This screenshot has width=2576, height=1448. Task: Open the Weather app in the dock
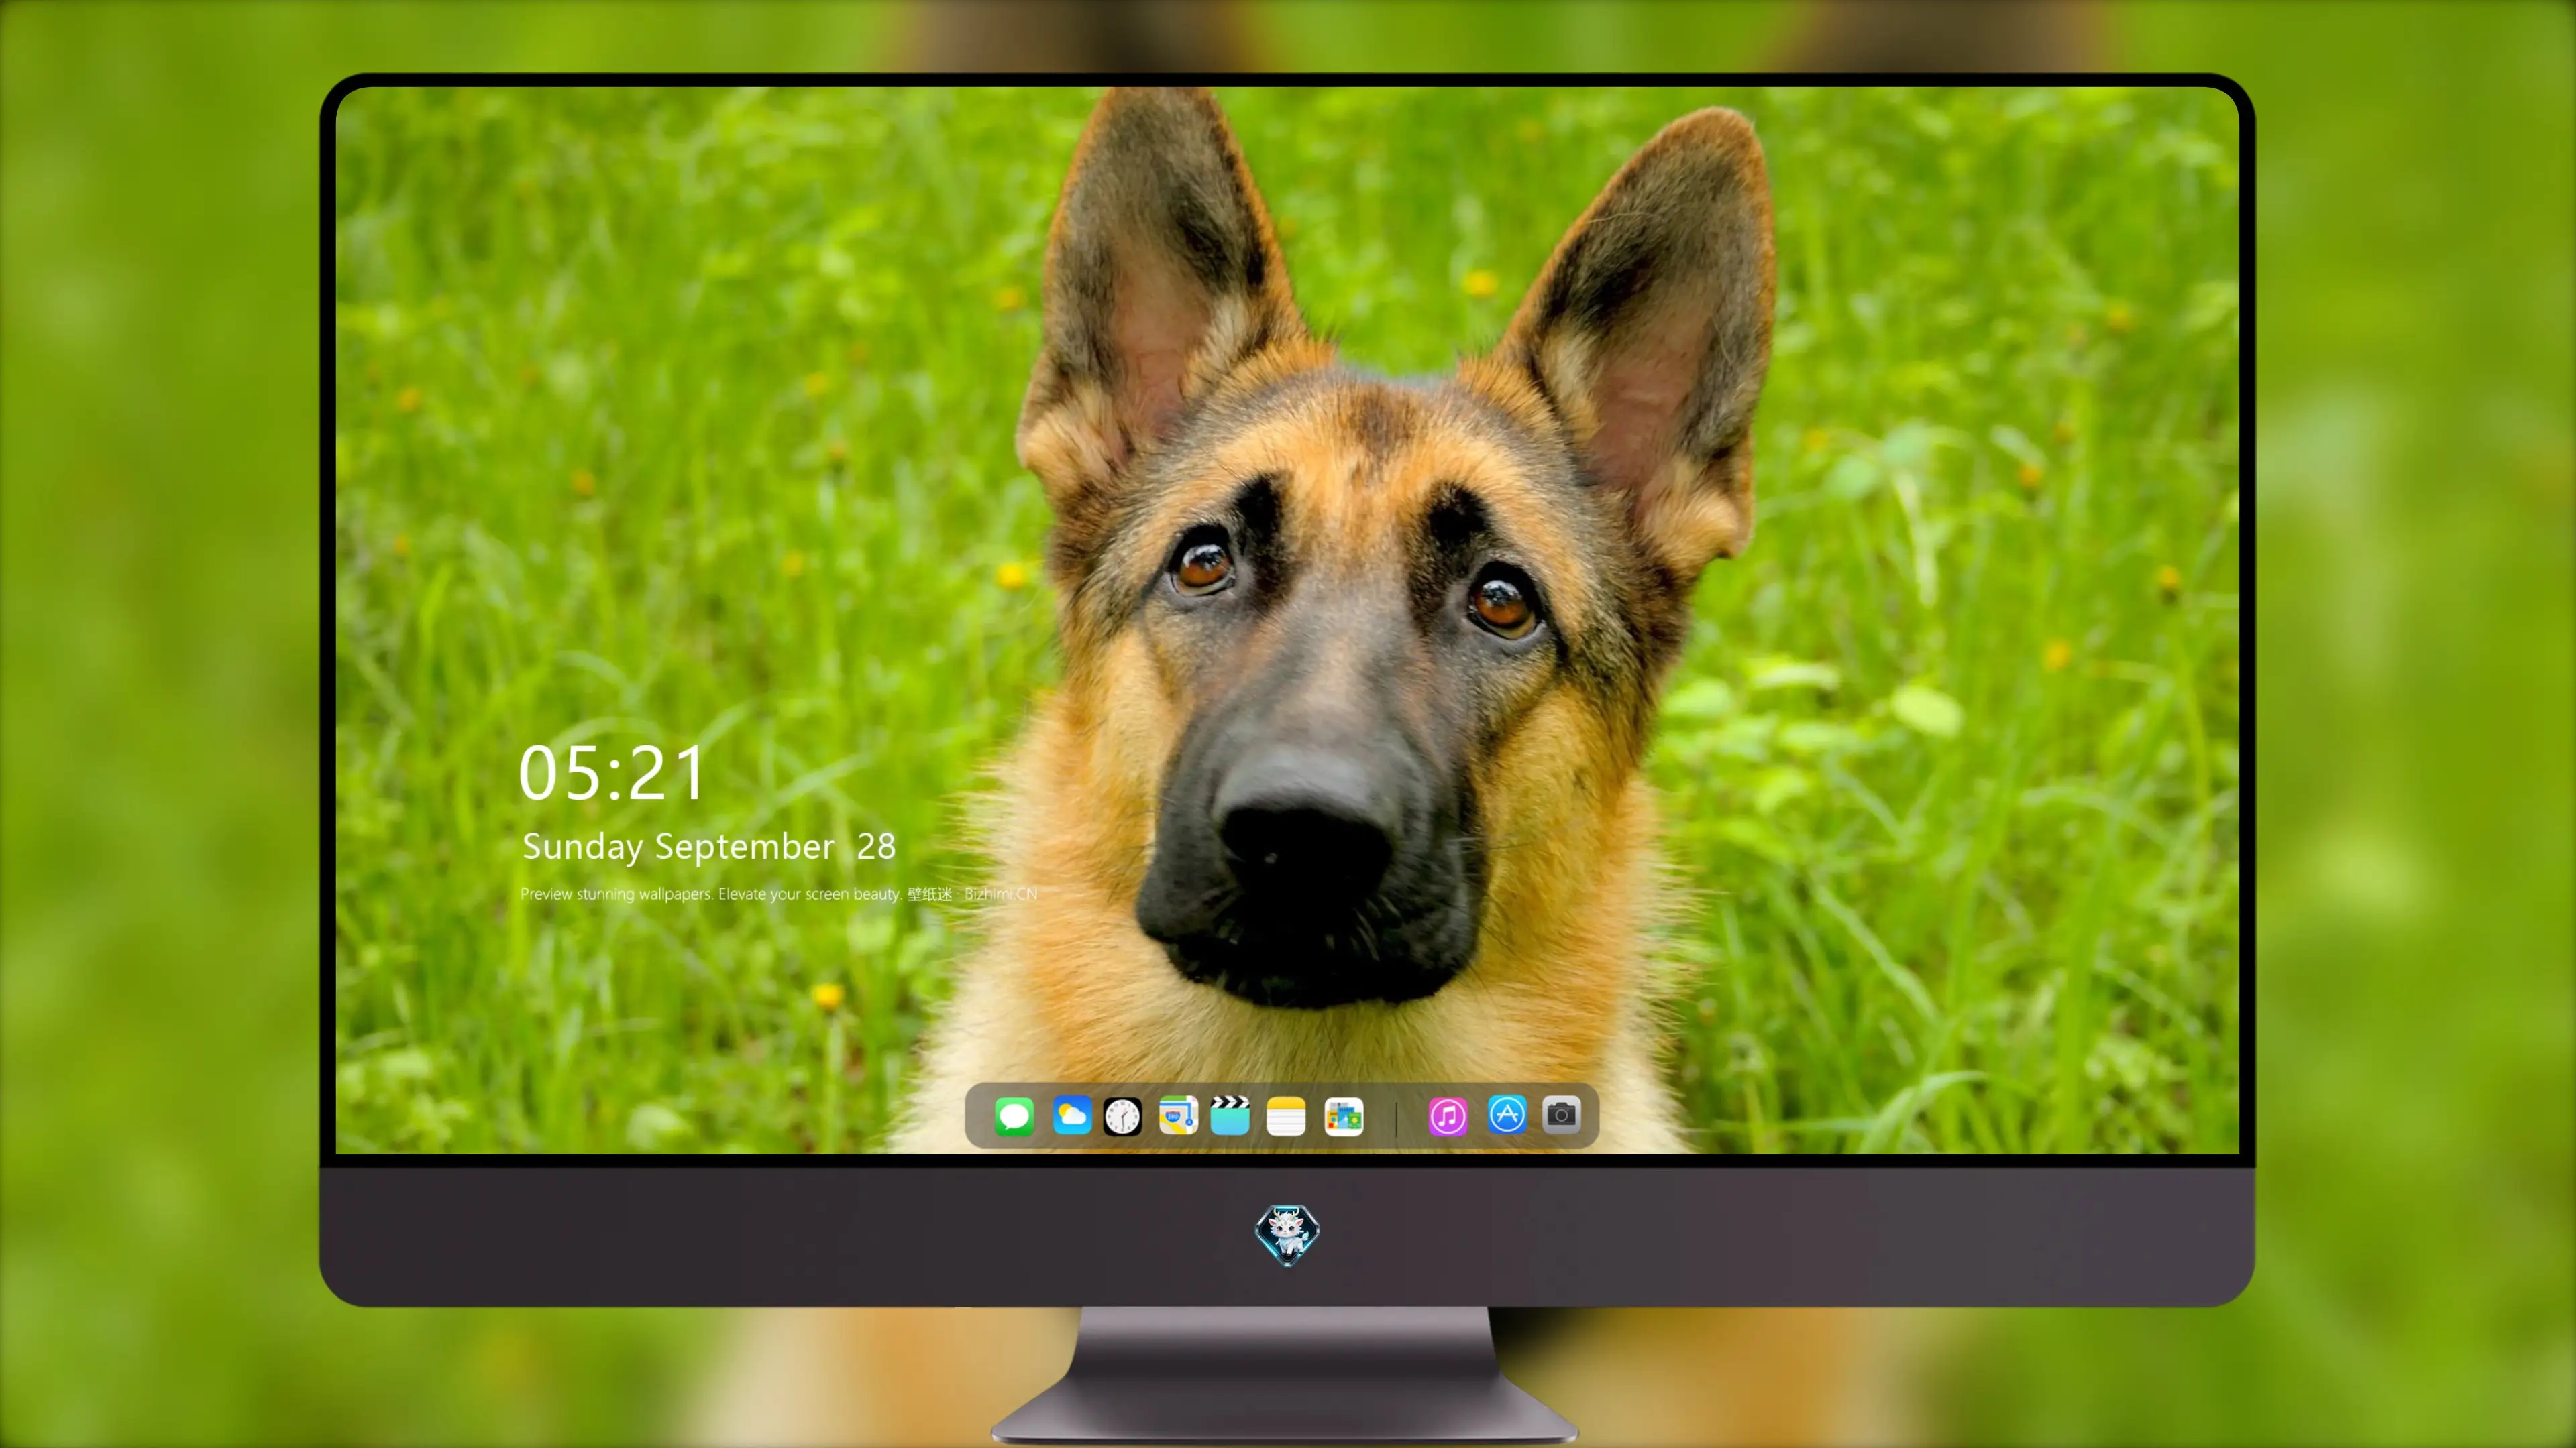pos(1072,1115)
